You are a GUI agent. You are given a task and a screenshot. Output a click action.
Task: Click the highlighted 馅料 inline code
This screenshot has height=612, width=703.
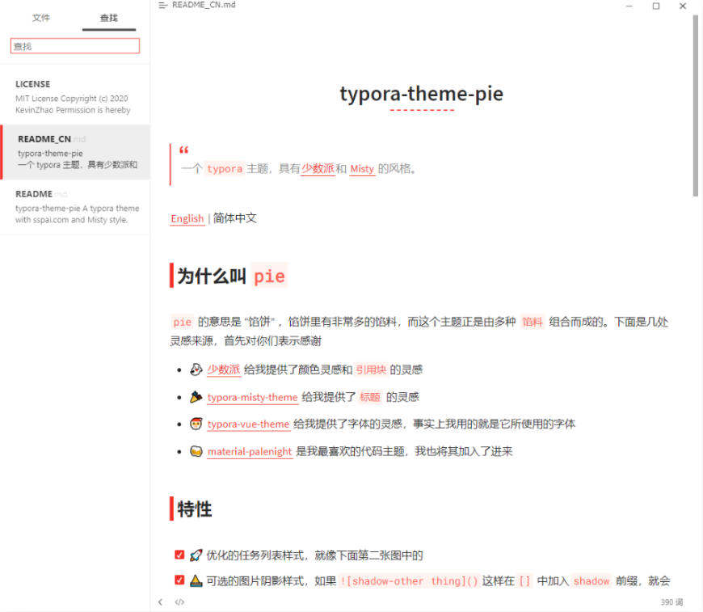point(533,322)
